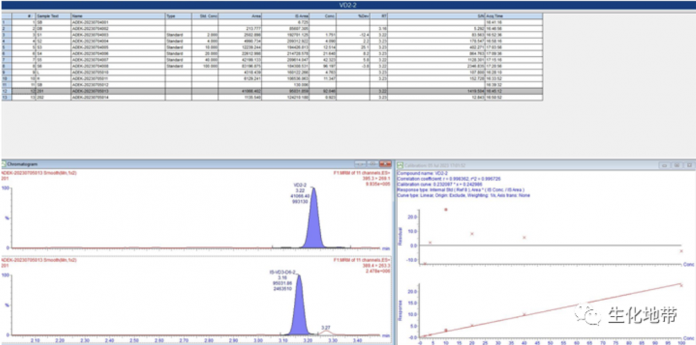696x345 pixels.
Task: Click the 40.000 Std. Conc cell
Action: [x=205, y=59]
